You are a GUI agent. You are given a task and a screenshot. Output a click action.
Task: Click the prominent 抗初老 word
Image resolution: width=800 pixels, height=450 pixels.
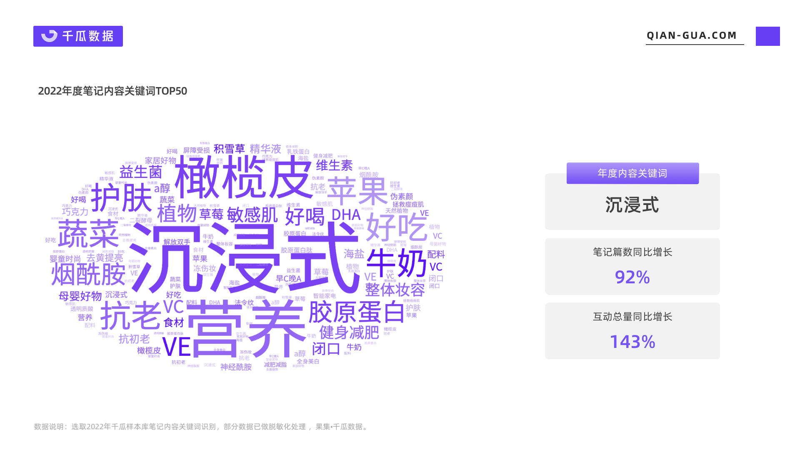point(134,339)
